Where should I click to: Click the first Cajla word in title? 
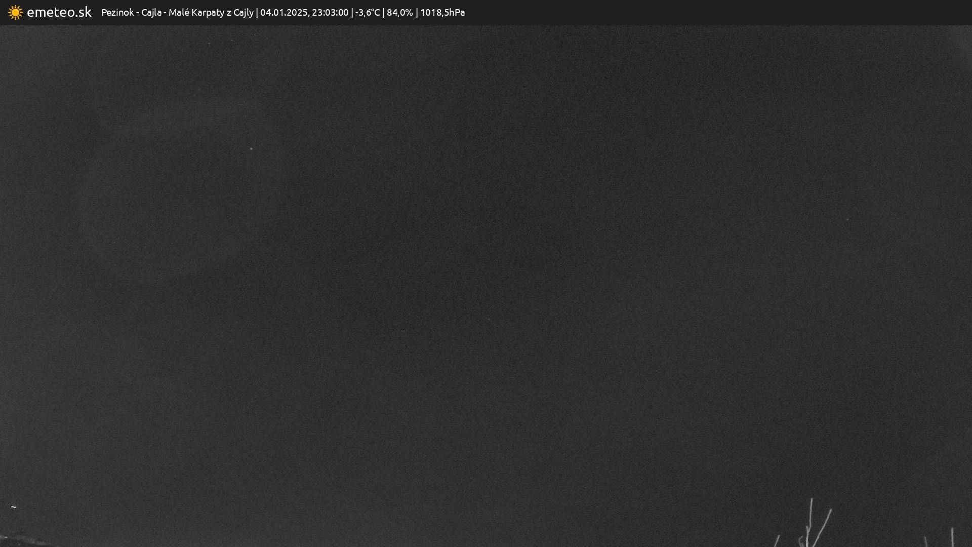click(x=151, y=12)
